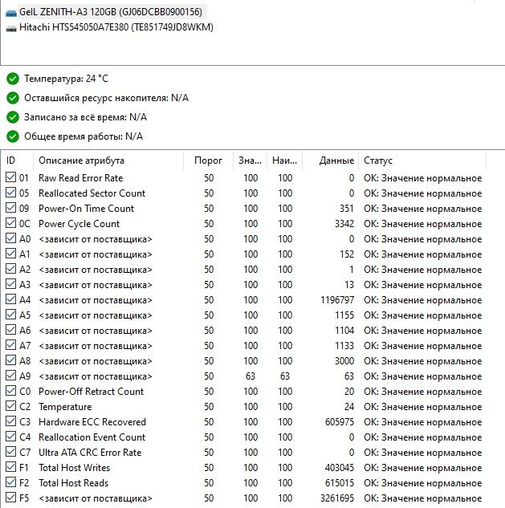Toggle checkbox for 09 Power-On Time Count
This screenshot has width=505, height=508.
pos(10,208)
